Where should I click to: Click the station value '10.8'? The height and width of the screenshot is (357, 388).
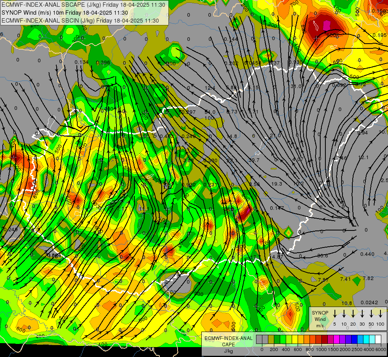[x=347, y=303]
